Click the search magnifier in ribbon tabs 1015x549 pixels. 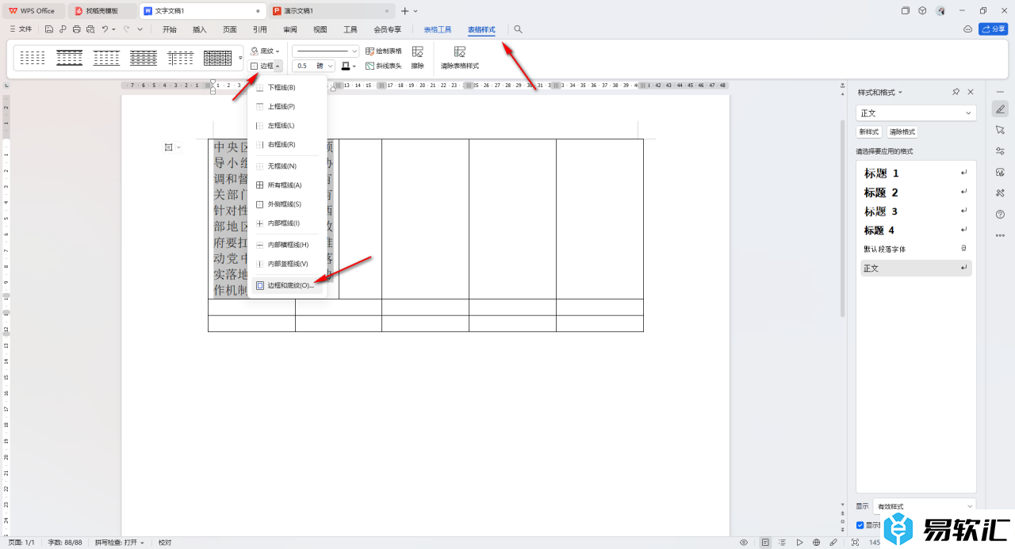pos(519,29)
